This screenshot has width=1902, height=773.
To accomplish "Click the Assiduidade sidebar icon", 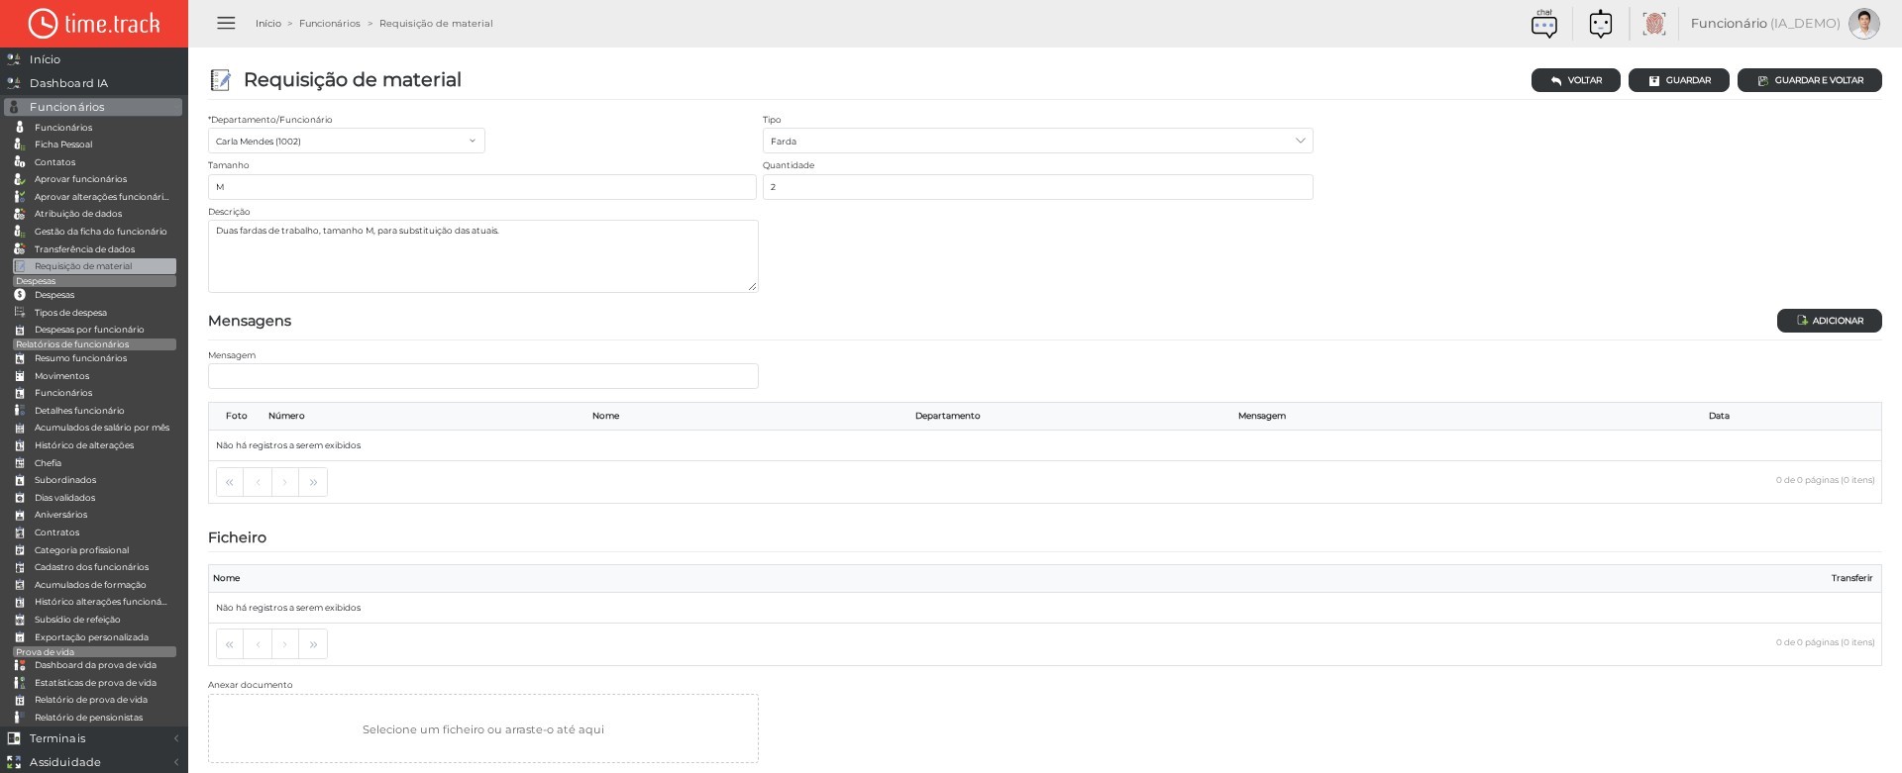I will [14, 762].
